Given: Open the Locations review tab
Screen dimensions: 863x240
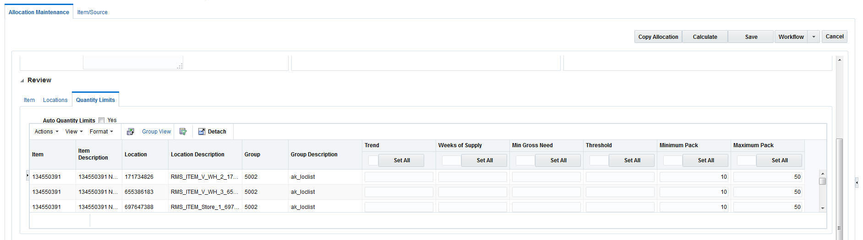Looking at the screenshot, I should [x=55, y=100].
